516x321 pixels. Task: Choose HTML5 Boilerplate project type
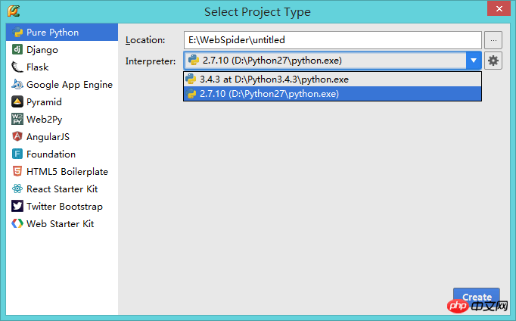tap(62, 172)
